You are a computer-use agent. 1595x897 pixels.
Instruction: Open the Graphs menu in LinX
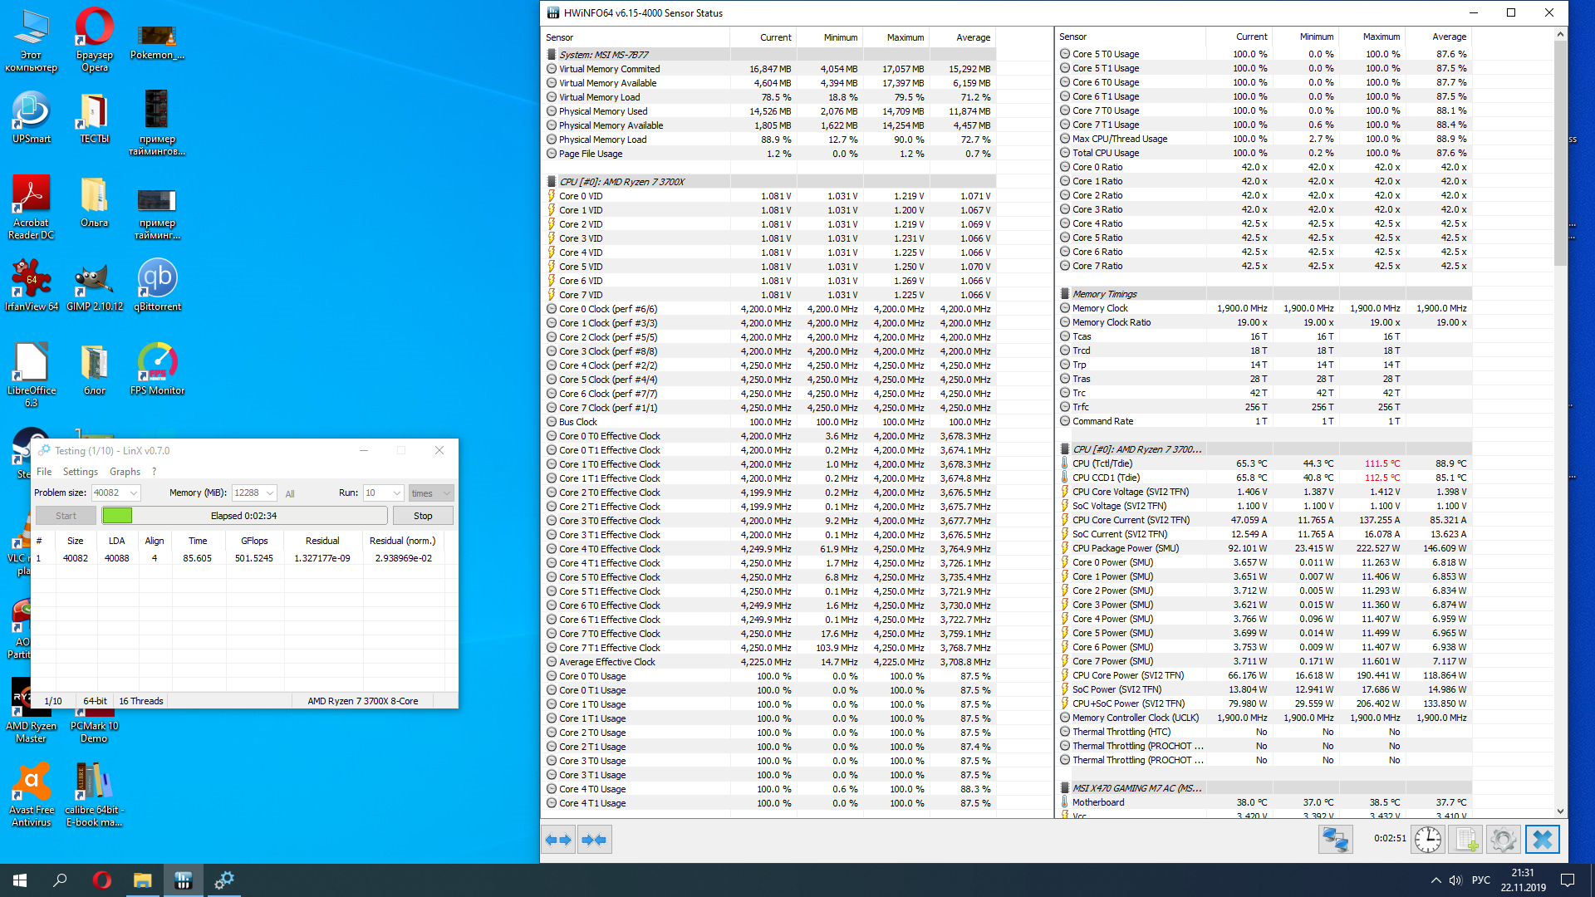pos(125,472)
